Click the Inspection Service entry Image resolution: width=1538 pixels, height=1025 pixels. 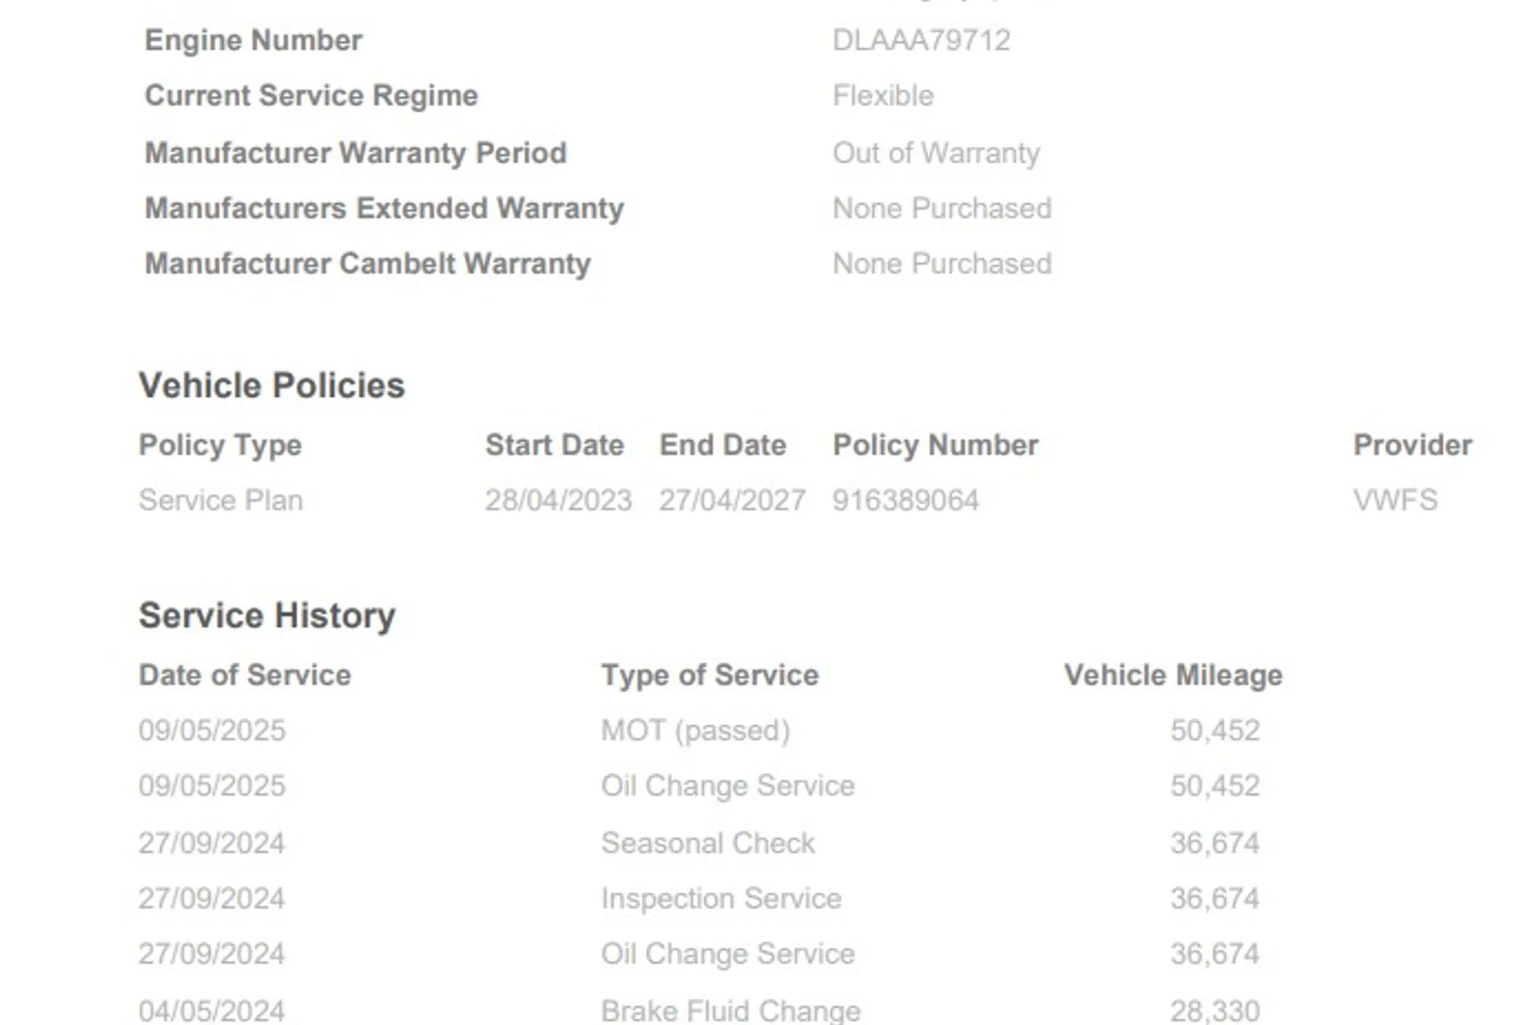[721, 898]
